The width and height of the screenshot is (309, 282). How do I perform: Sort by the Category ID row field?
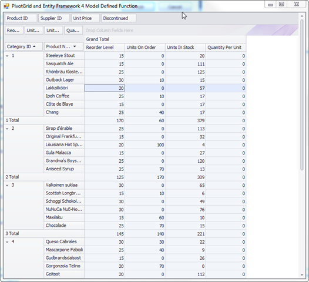[x=23, y=46]
